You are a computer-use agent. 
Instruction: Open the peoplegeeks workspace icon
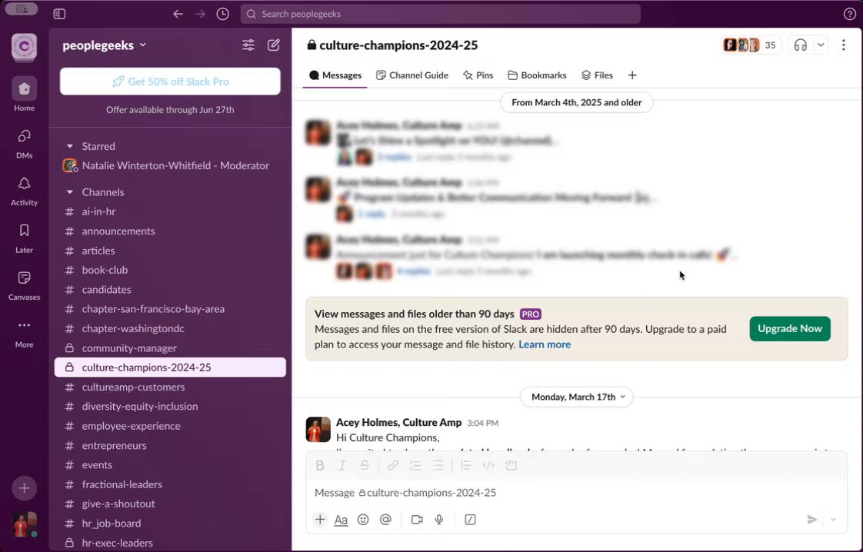click(24, 47)
